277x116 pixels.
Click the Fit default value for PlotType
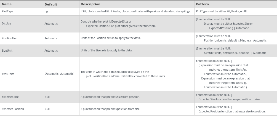[46, 12]
